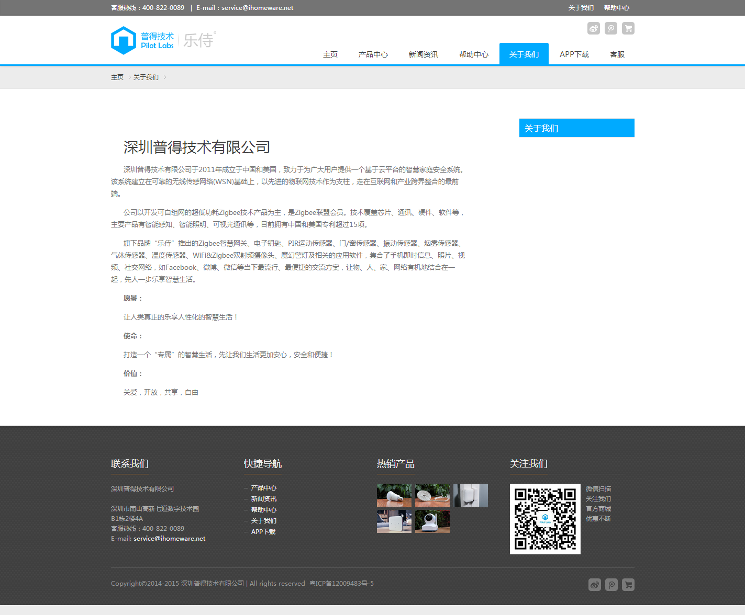View the door sensor product thumbnail
This screenshot has width=745, height=615.
(x=470, y=495)
